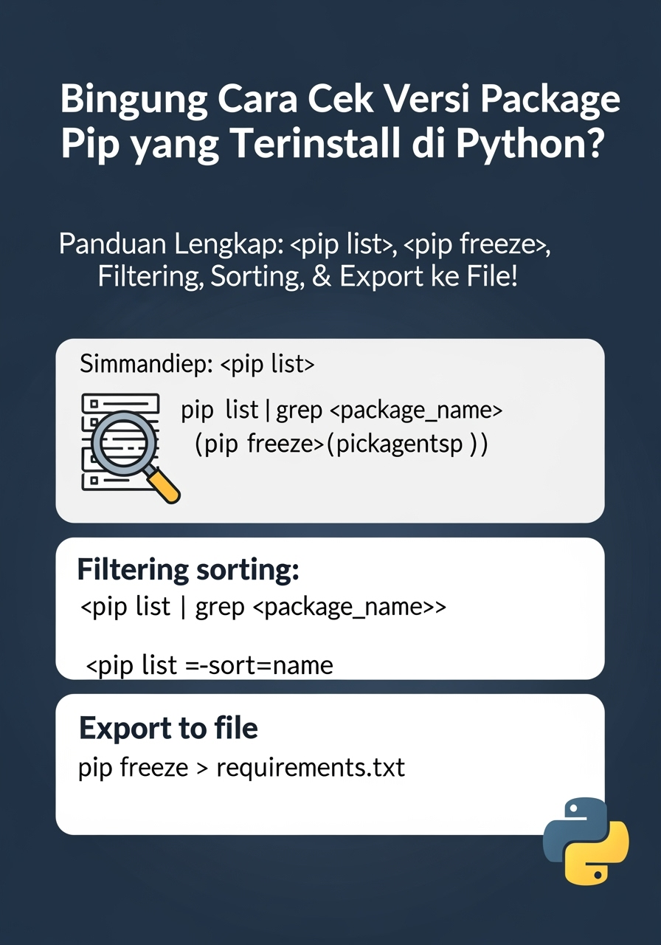This screenshot has height=945, width=661.
Task: Click 'pip freeze > requirements.txt' command
Action: point(241,767)
